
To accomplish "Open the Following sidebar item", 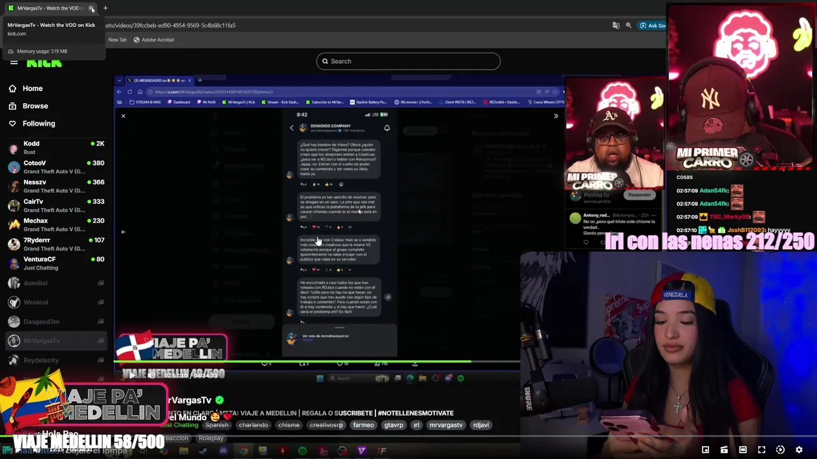I will [57, 124].
